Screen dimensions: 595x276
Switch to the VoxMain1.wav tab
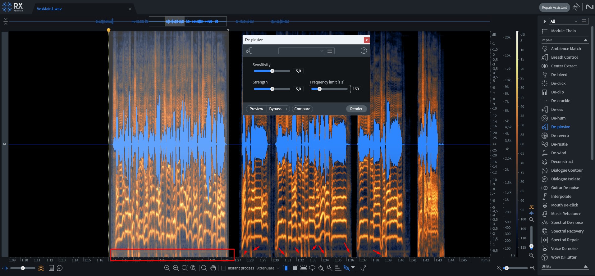tap(49, 9)
